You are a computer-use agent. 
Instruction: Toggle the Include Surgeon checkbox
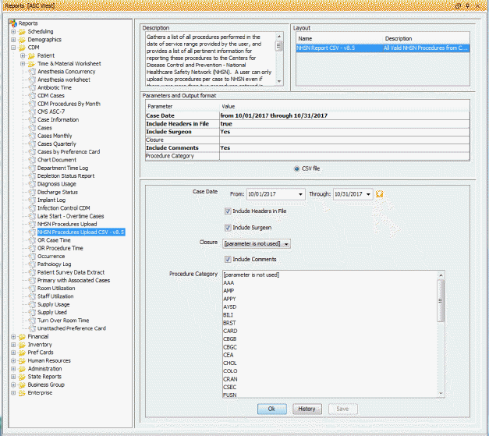tap(228, 228)
